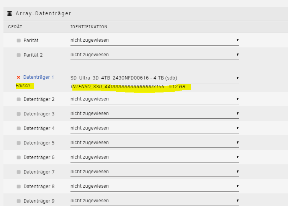Screen dimensions: 288x206
Task: Click the red X status icon beside Datenträger 1
Action: [x=18, y=77]
